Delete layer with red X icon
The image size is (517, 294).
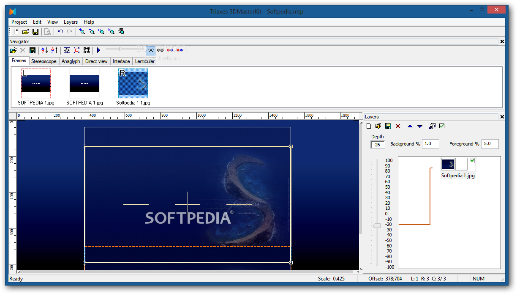click(x=398, y=126)
